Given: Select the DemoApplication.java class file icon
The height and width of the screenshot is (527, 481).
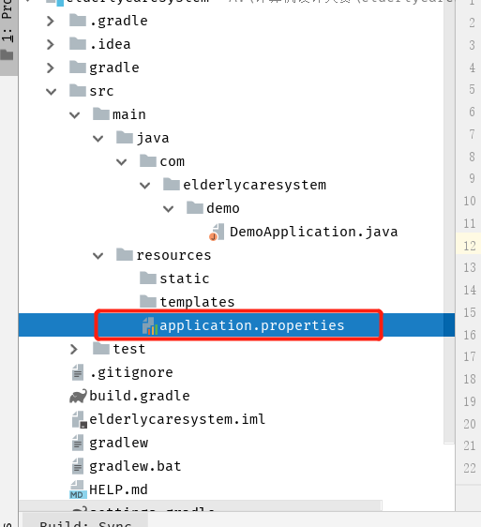Looking at the screenshot, I should [217, 233].
